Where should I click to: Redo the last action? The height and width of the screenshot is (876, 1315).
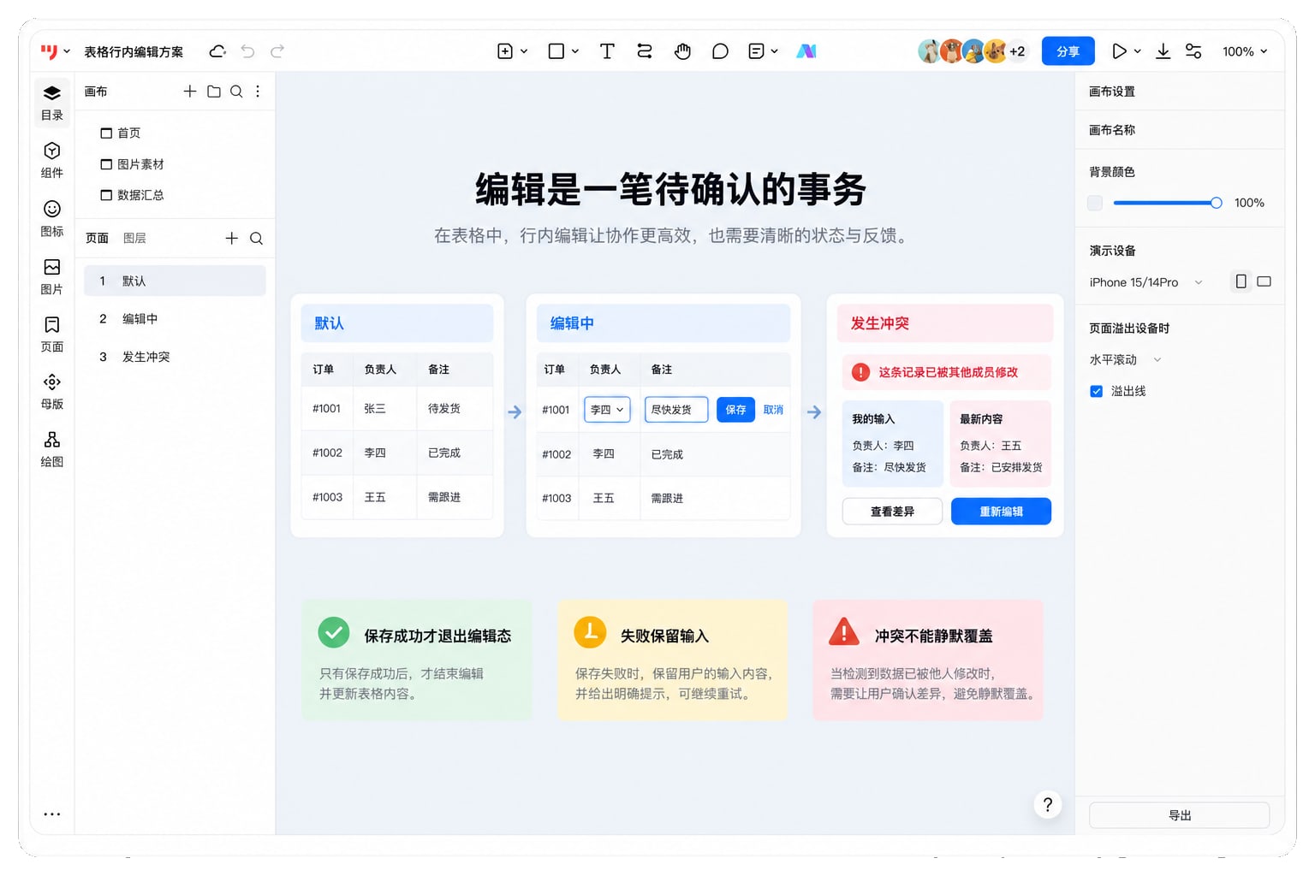[x=277, y=51]
